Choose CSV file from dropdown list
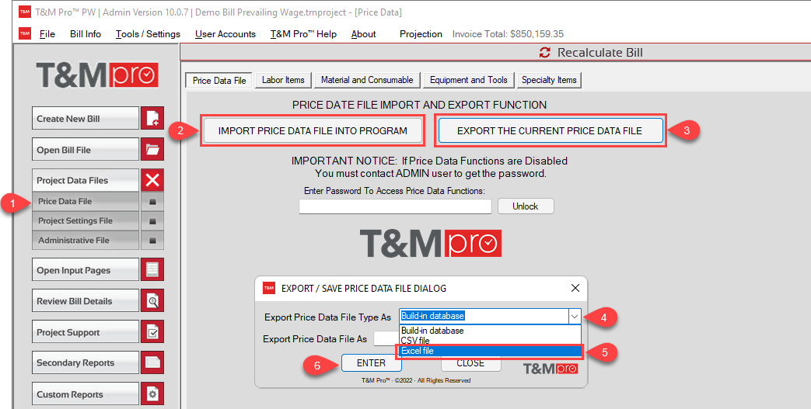The width and height of the screenshot is (811, 409). pos(491,341)
